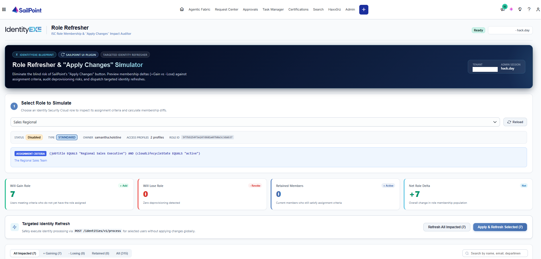Open user profile icon
This screenshot has height=259, width=541.
pyautogui.click(x=538, y=9)
